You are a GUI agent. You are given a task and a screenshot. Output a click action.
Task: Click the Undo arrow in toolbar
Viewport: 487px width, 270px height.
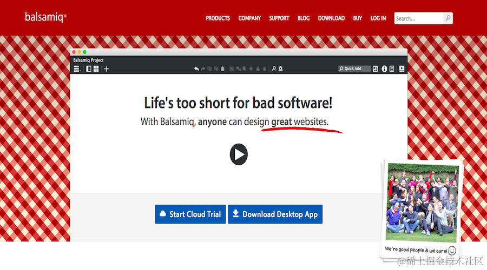coord(196,69)
